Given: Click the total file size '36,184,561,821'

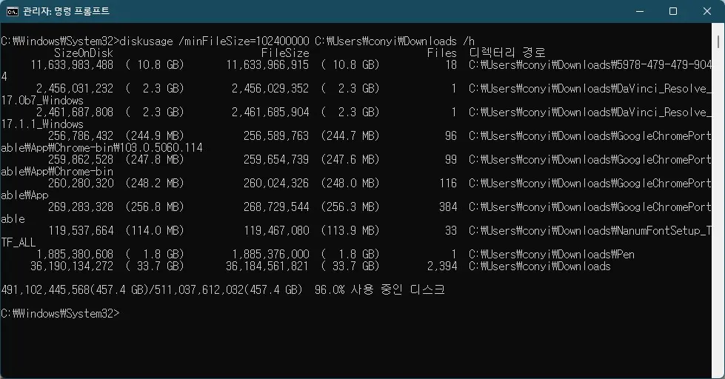Looking at the screenshot, I should coord(267,266).
